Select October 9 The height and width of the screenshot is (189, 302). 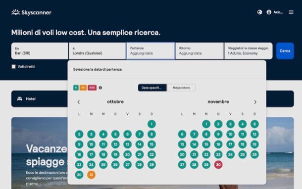pyautogui.click(x=79, y=144)
